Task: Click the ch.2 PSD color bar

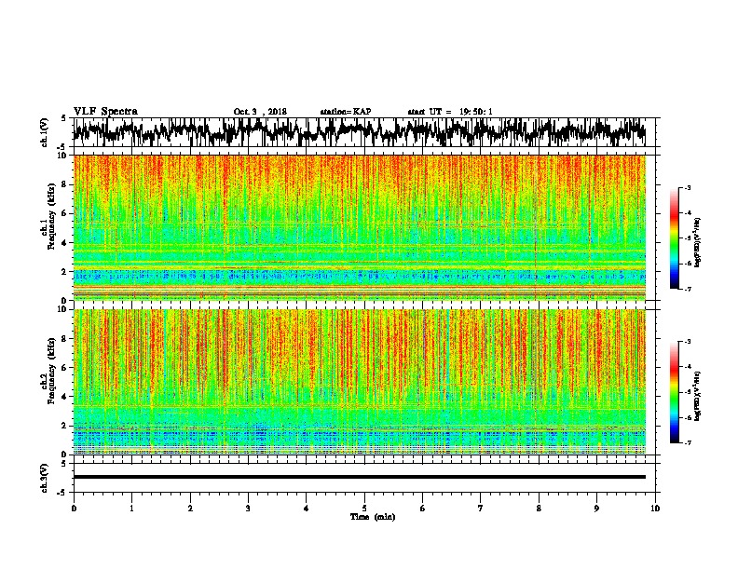Action: pyautogui.click(x=674, y=392)
